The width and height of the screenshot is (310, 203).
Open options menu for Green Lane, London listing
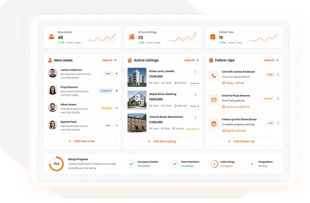tap(195, 72)
